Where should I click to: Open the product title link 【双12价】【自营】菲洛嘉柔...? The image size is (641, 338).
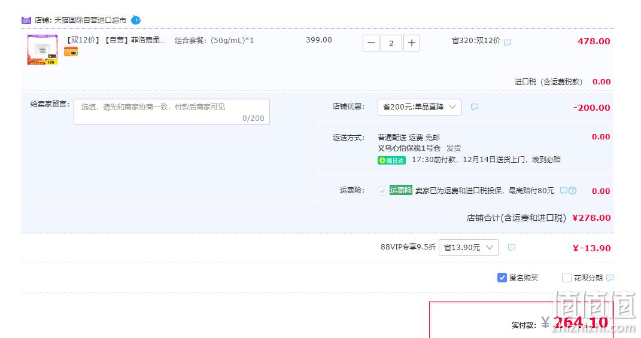(x=116, y=40)
